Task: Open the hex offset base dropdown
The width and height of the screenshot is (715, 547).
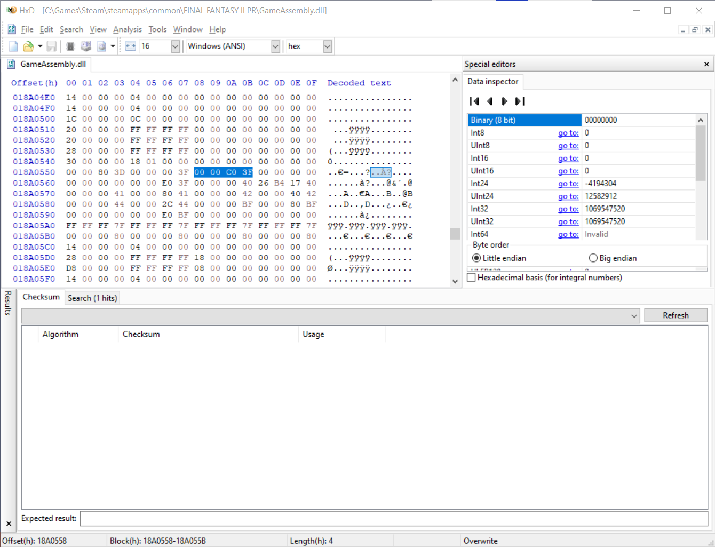Action: coord(328,46)
